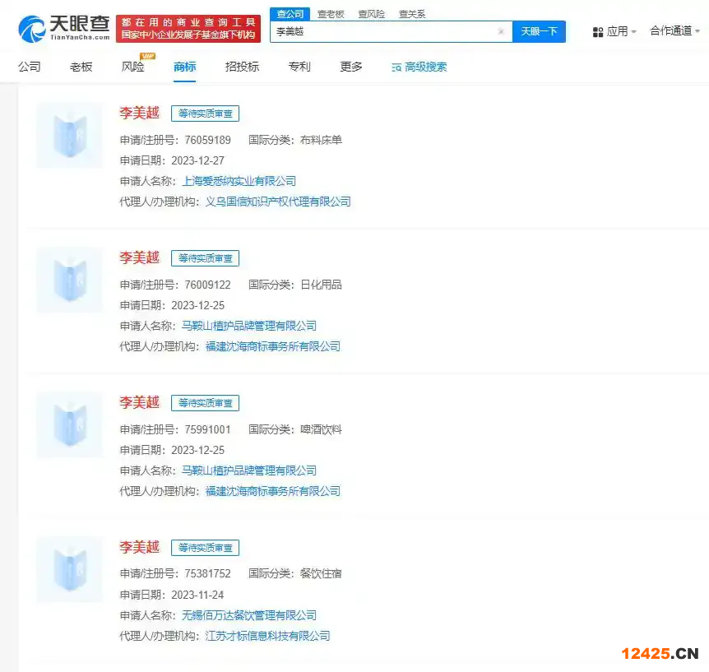The image size is (709, 672).
Task: Open the 专利 results tab
Action: (x=299, y=67)
